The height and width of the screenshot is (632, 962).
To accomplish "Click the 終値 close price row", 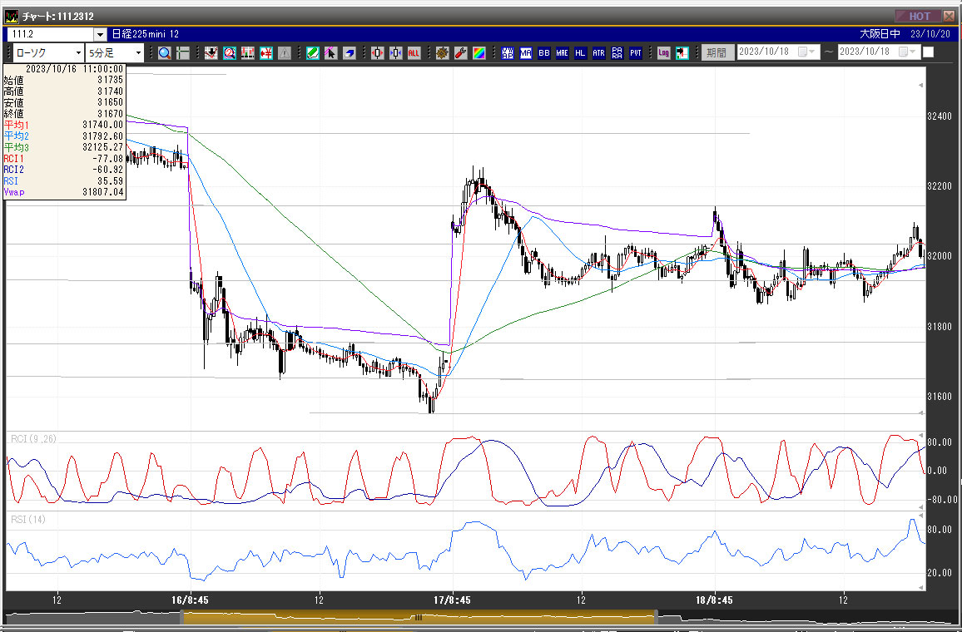I will pos(64,114).
